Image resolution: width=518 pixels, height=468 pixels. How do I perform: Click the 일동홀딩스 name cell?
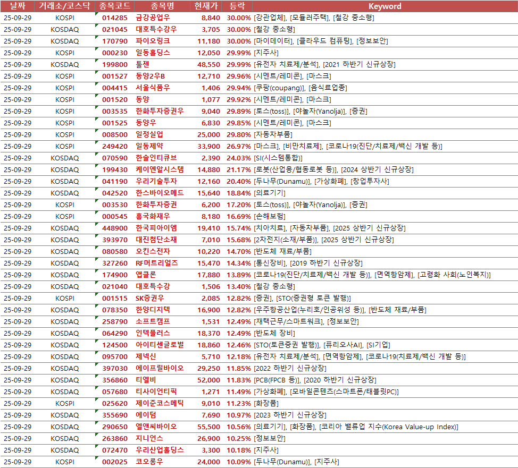(153, 53)
